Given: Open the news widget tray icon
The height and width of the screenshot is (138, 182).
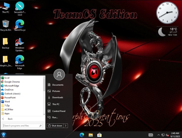Looking at the screenshot, I should (x=151, y=135).
